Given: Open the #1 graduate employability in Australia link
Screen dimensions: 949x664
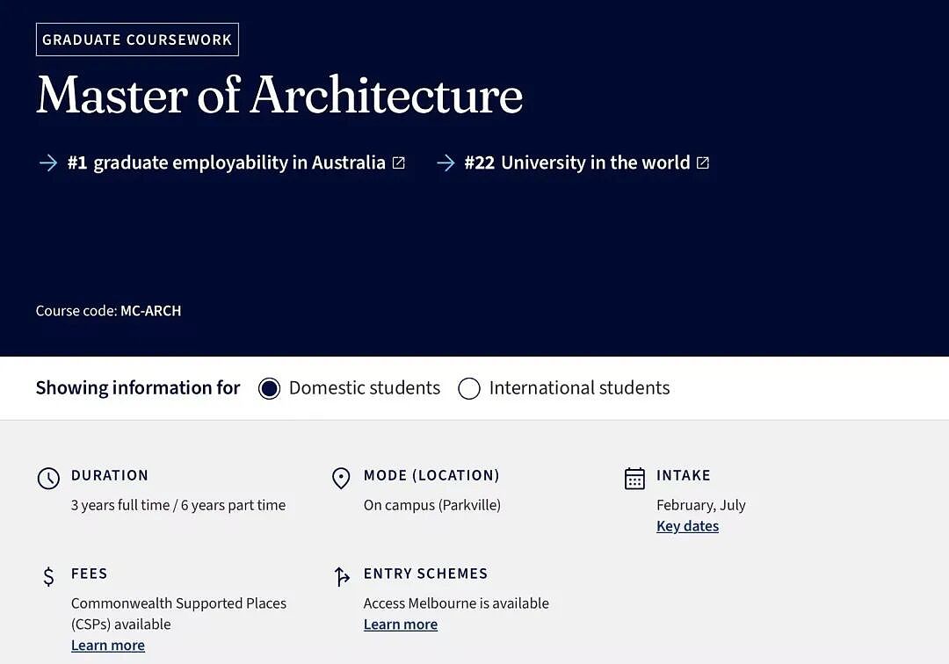Looking at the screenshot, I should coord(227,162).
